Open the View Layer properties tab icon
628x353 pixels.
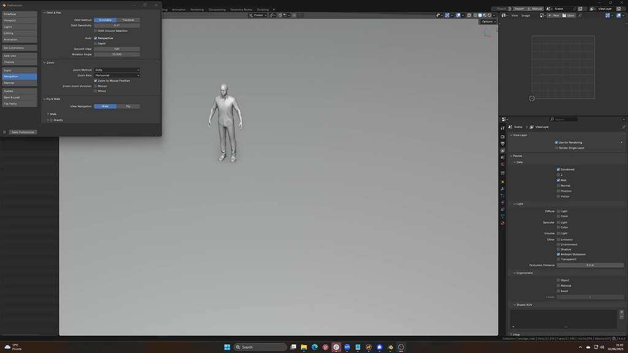pyautogui.click(x=503, y=151)
